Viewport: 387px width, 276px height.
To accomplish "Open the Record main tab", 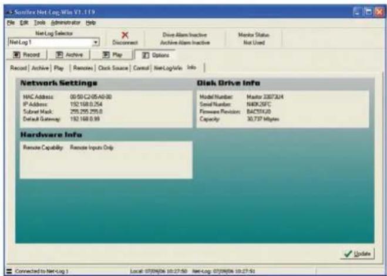I will point(26,55).
